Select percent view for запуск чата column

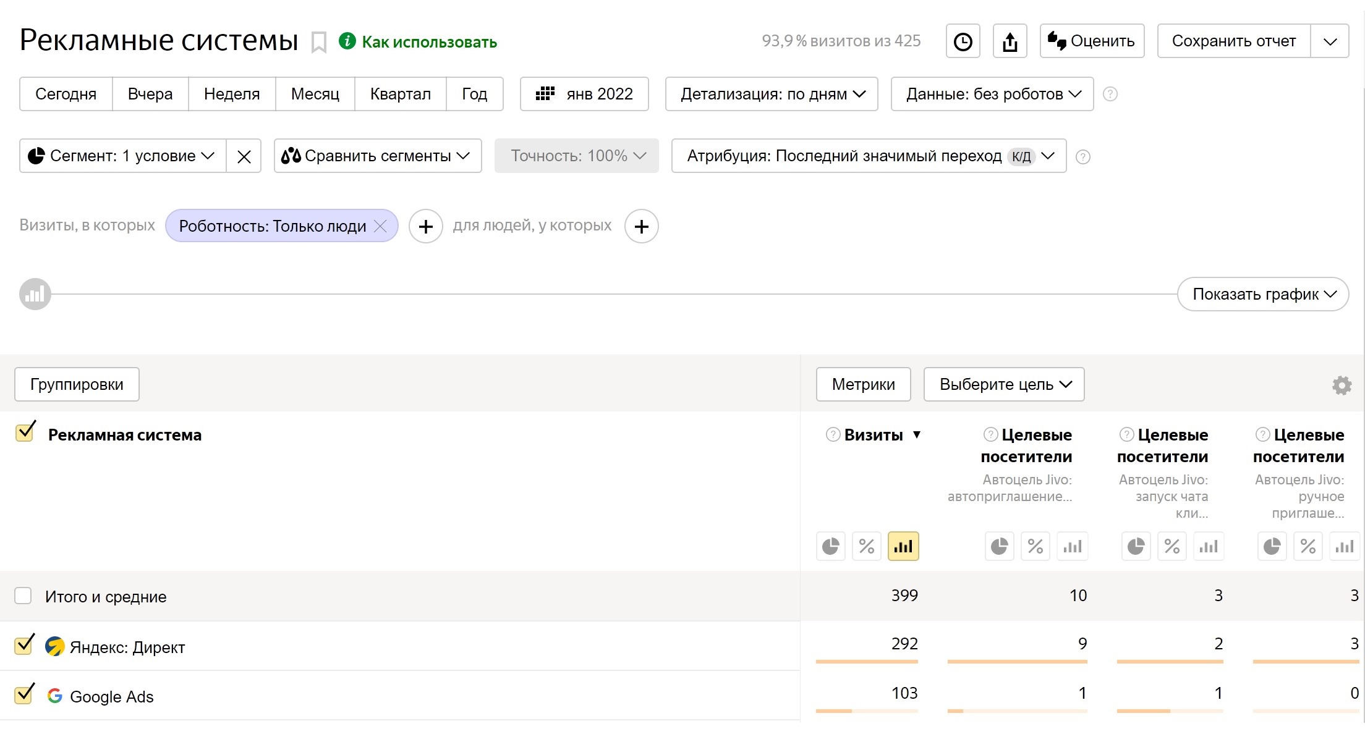[x=1172, y=546]
